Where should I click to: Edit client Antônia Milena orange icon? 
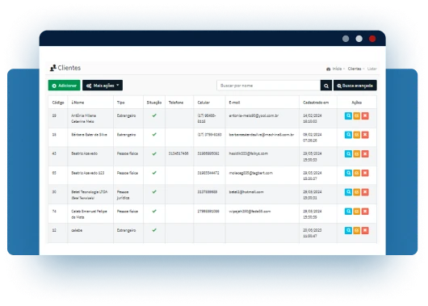tap(356, 115)
